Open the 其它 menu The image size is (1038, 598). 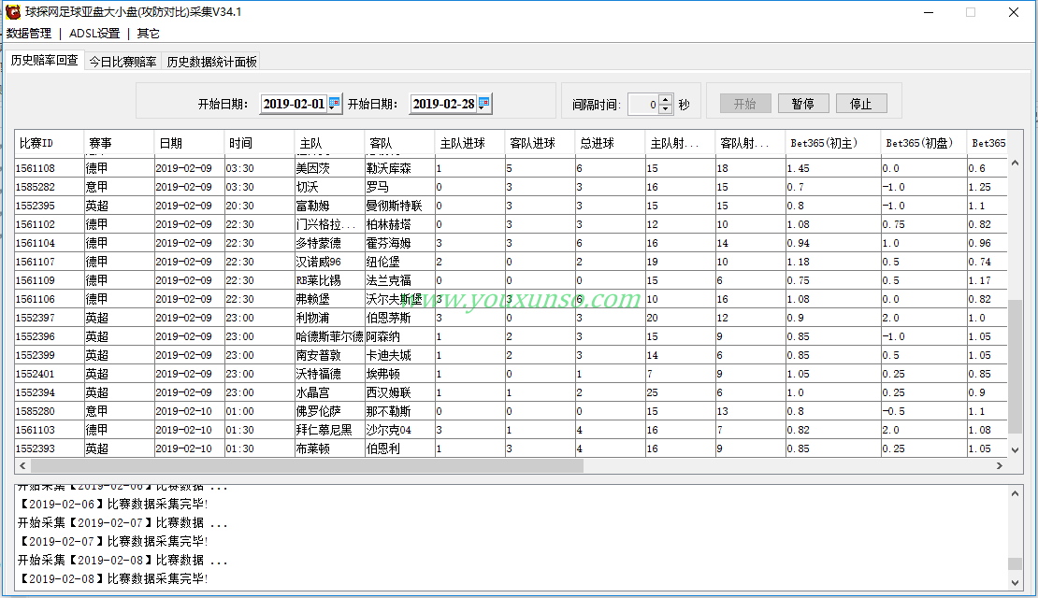[148, 33]
